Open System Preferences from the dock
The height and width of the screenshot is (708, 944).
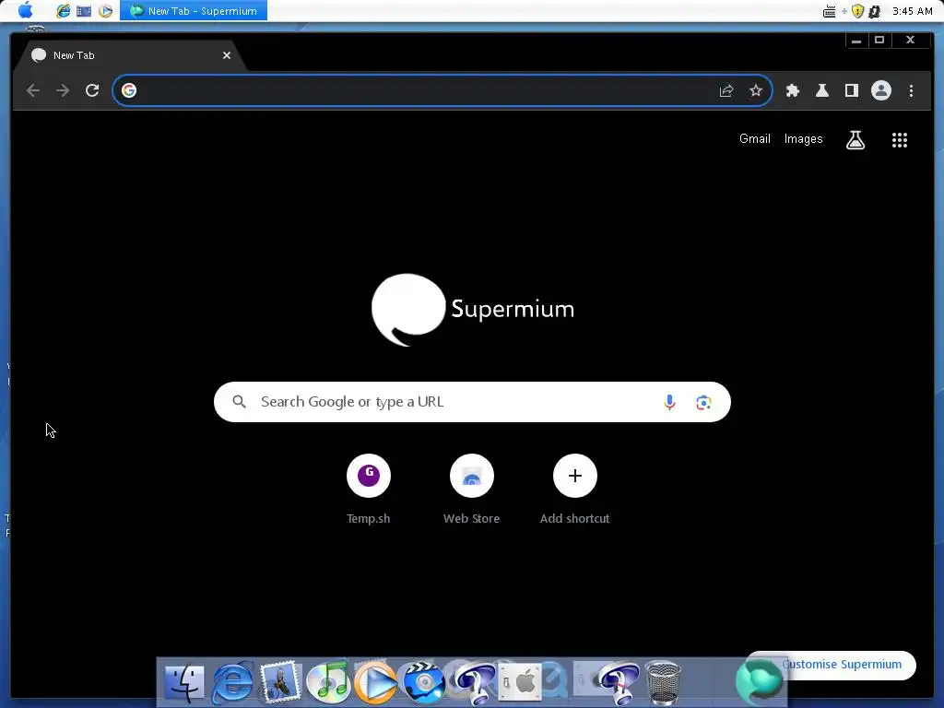(x=520, y=683)
